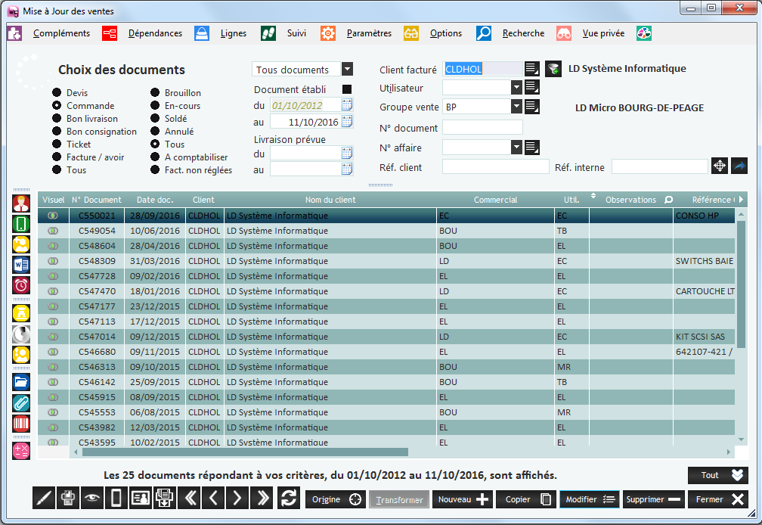Image resolution: width=762 pixels, height=525 pixels.
Task: Choose the Soldé status option
Action: coord(155,119)
